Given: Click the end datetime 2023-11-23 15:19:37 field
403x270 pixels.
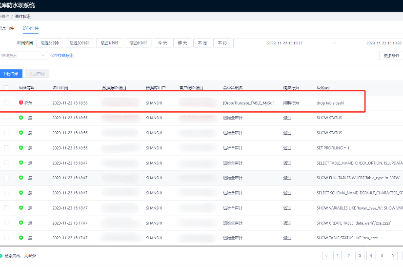Looking at the screenshot, I should 384,43.
